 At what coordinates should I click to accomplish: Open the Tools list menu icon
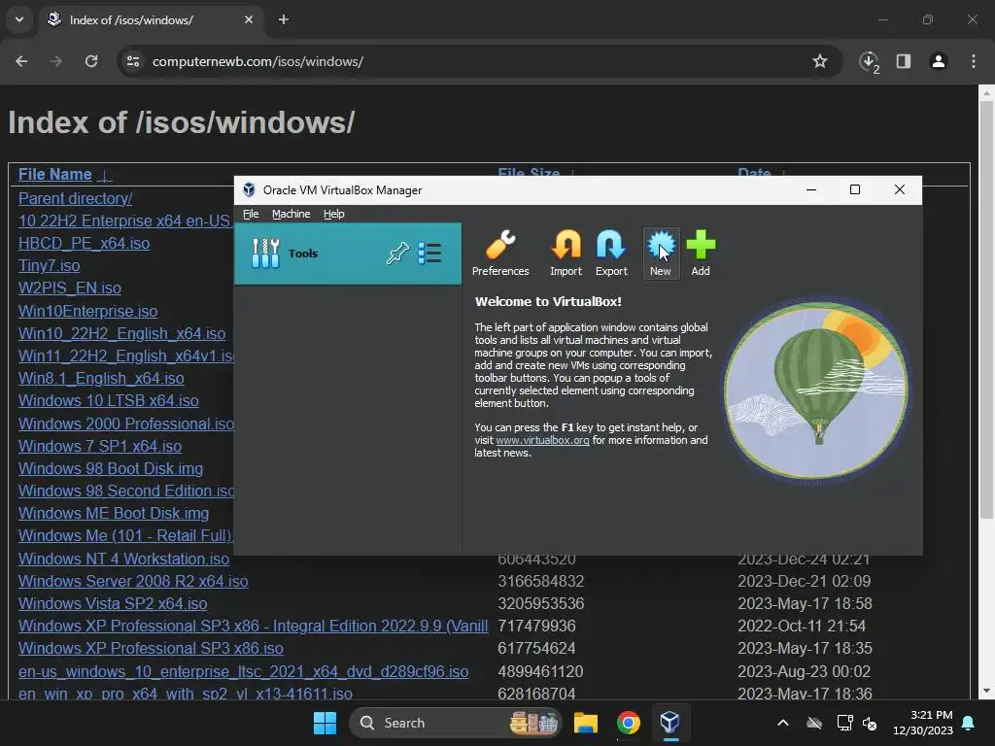[x=429, y=254]
